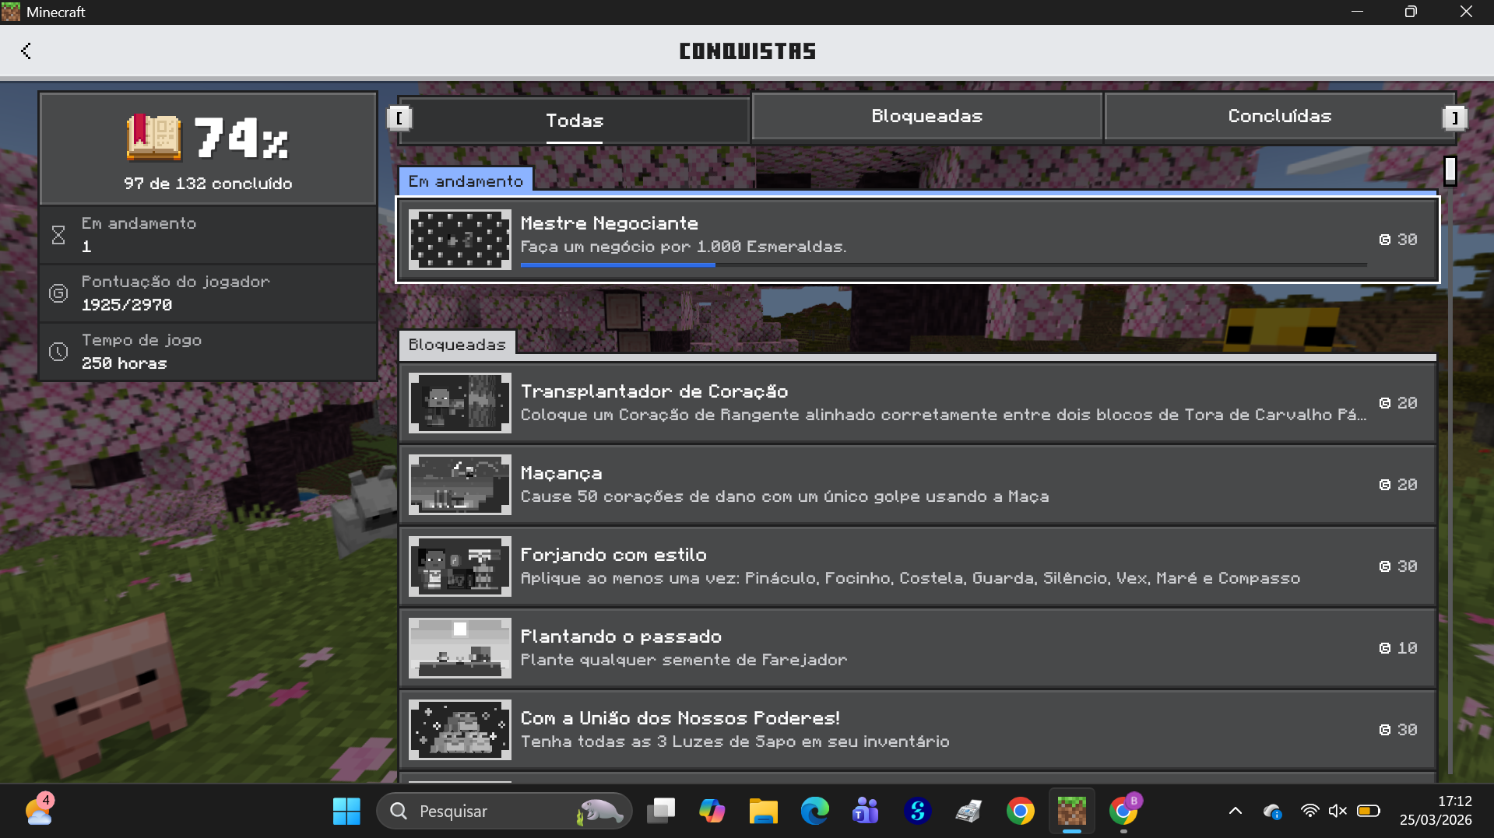Open Transplantador de Coração thumbnail image
This screenshot has width=1494, height=838.
(x=460, y=403)
